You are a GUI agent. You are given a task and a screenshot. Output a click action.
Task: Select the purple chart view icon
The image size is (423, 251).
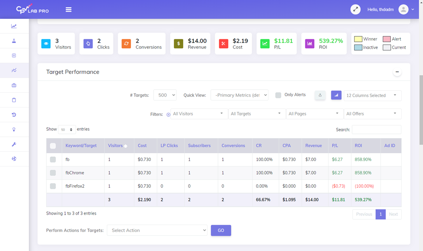coord(336,95)
